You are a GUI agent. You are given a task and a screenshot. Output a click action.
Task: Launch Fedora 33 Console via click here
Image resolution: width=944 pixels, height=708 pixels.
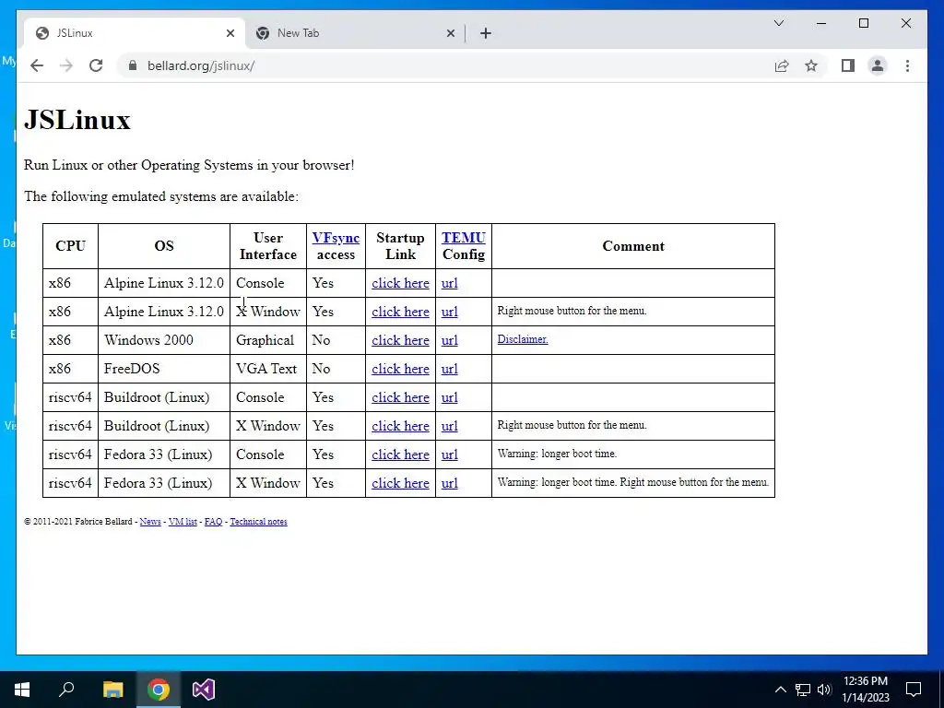(x=400, y=454)
